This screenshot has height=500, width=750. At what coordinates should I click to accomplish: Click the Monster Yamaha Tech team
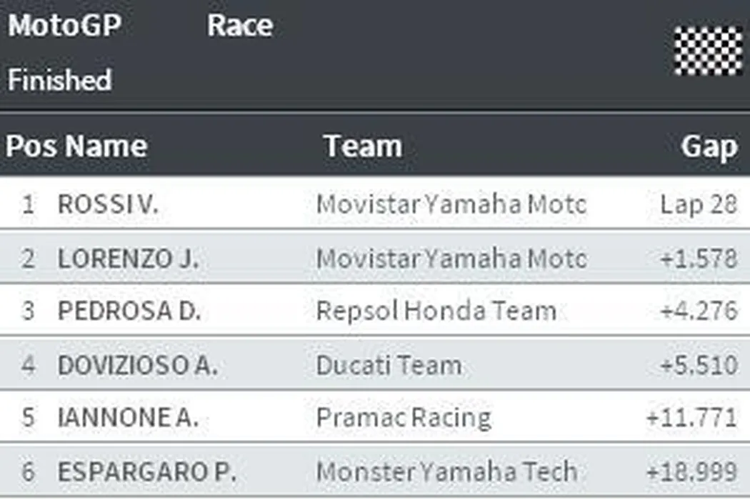(446, 471)
